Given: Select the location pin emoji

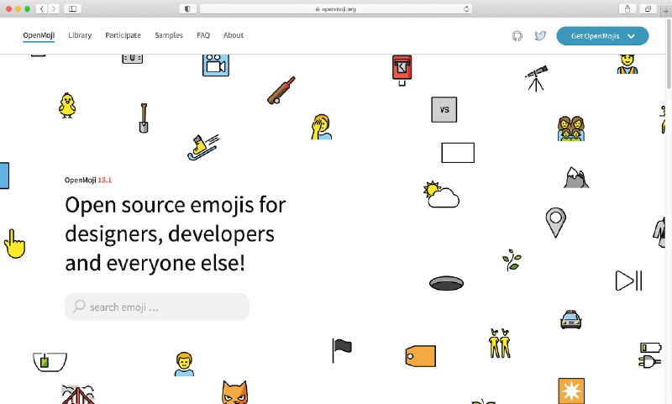Looking at the screenshot, I should (556, 223).
